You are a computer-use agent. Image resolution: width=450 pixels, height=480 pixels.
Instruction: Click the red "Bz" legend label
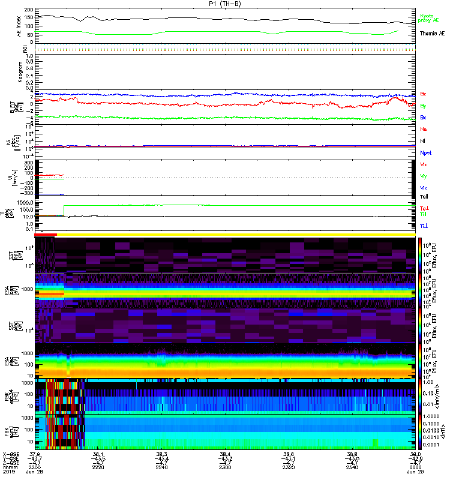pos(423,94)
